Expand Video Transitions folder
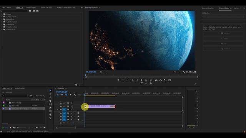 pos(2,27)
